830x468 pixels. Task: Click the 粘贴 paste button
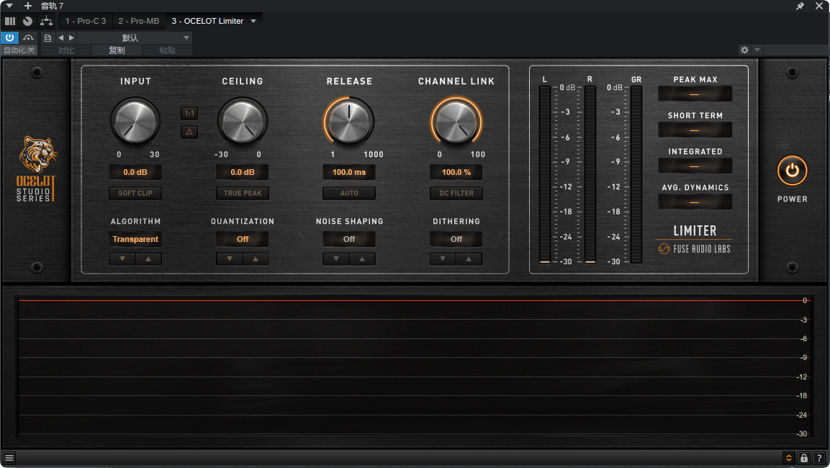pos(167,50)
